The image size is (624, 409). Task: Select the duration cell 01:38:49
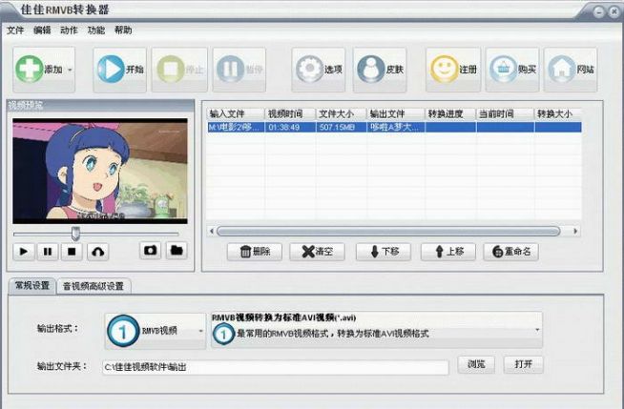pyautogui.click(x=290, y=127)
